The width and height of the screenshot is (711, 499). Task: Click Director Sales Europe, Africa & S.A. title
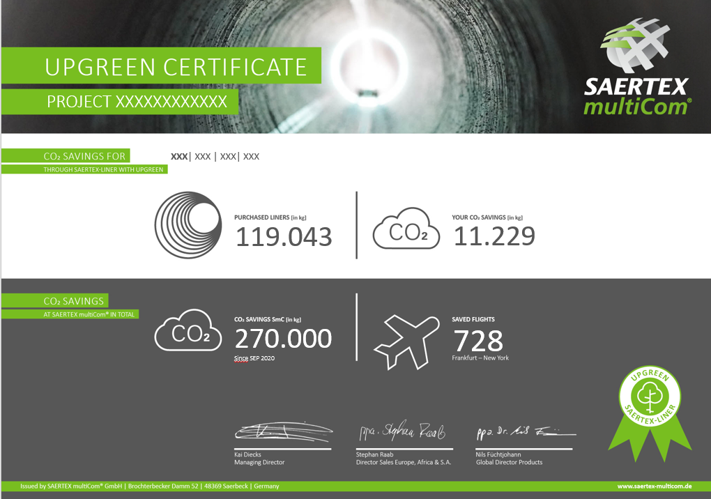tap(404, 462)
